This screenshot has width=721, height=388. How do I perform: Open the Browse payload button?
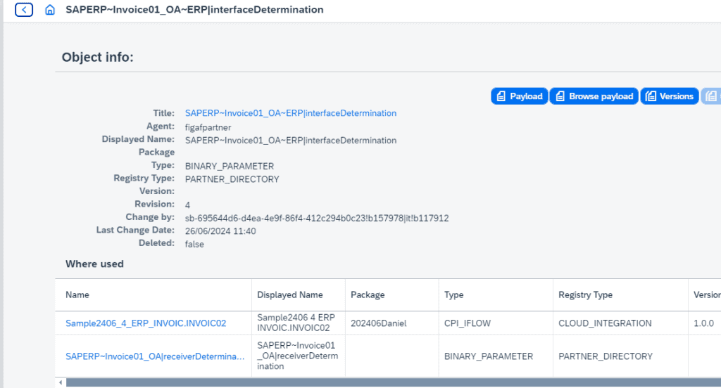coord(594,96)
